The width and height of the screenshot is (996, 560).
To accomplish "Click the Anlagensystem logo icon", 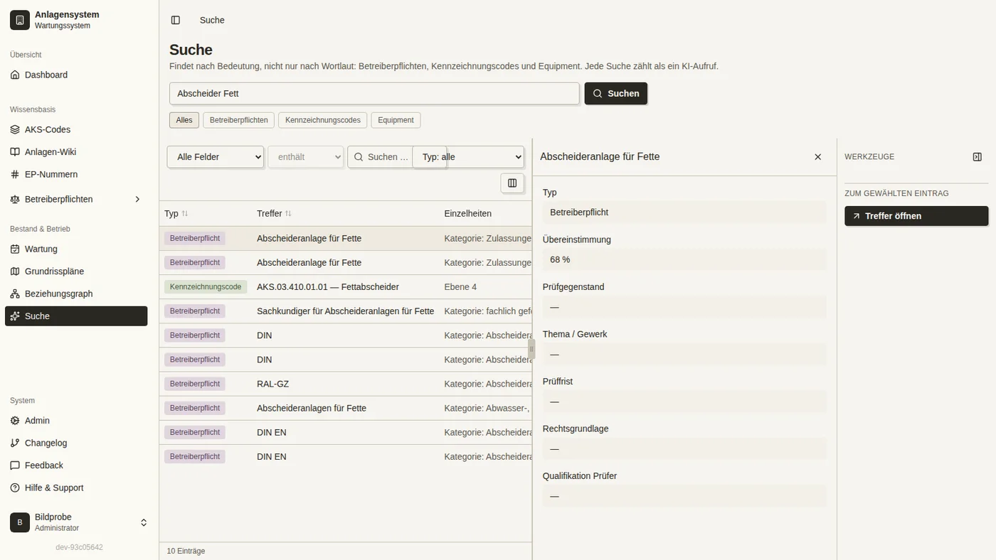I will pyautogui.click(x=20, y=20).
